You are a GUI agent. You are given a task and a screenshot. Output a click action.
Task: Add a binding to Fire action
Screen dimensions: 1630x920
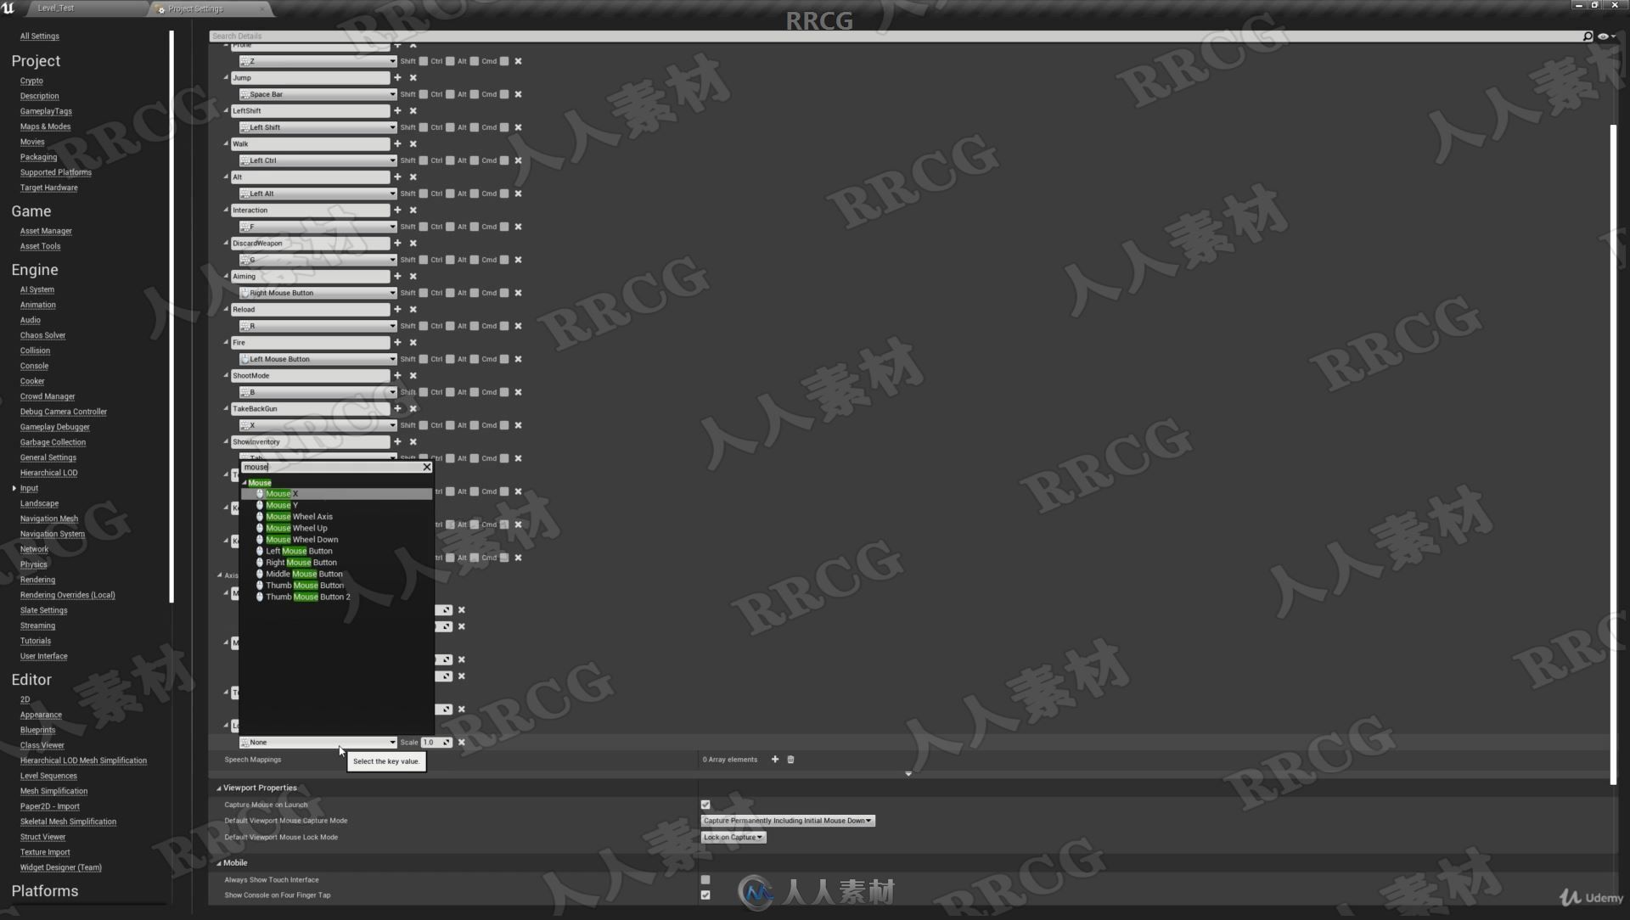coord(397,342)
